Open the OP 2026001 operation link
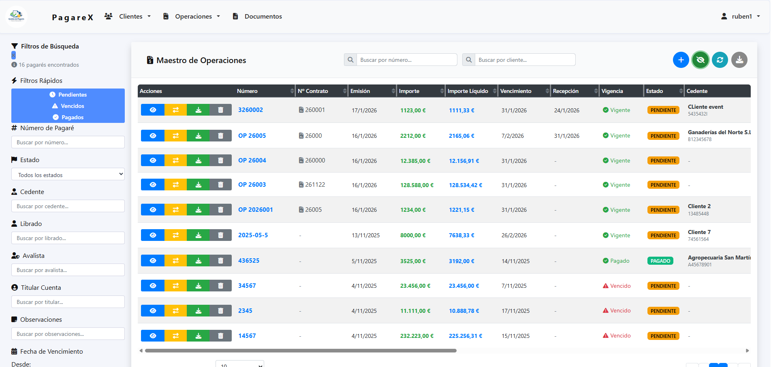This screenshot has height=367, width=771. tap(255, 210)
